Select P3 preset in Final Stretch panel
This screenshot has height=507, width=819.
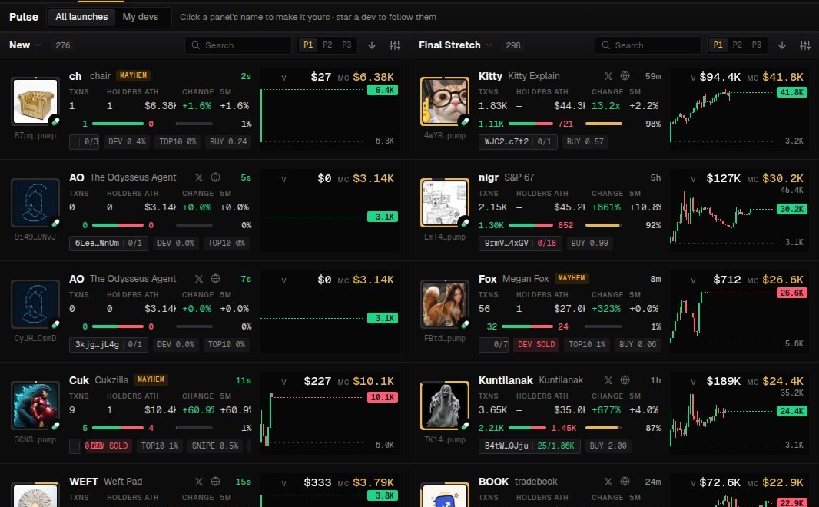tap(757, 45)
